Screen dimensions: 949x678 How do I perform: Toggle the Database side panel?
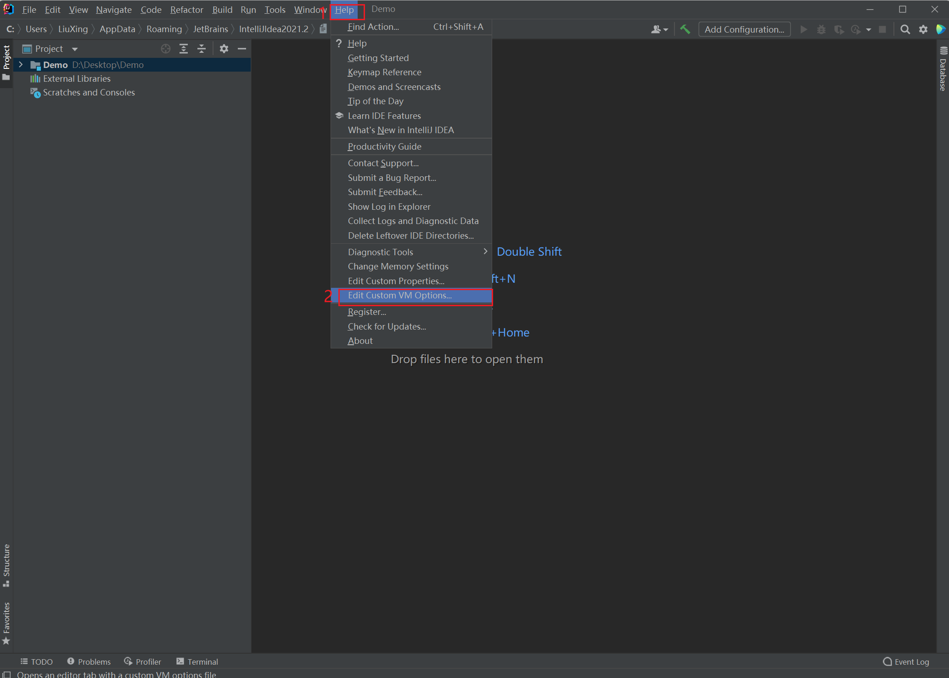click(x=943, y=69)
